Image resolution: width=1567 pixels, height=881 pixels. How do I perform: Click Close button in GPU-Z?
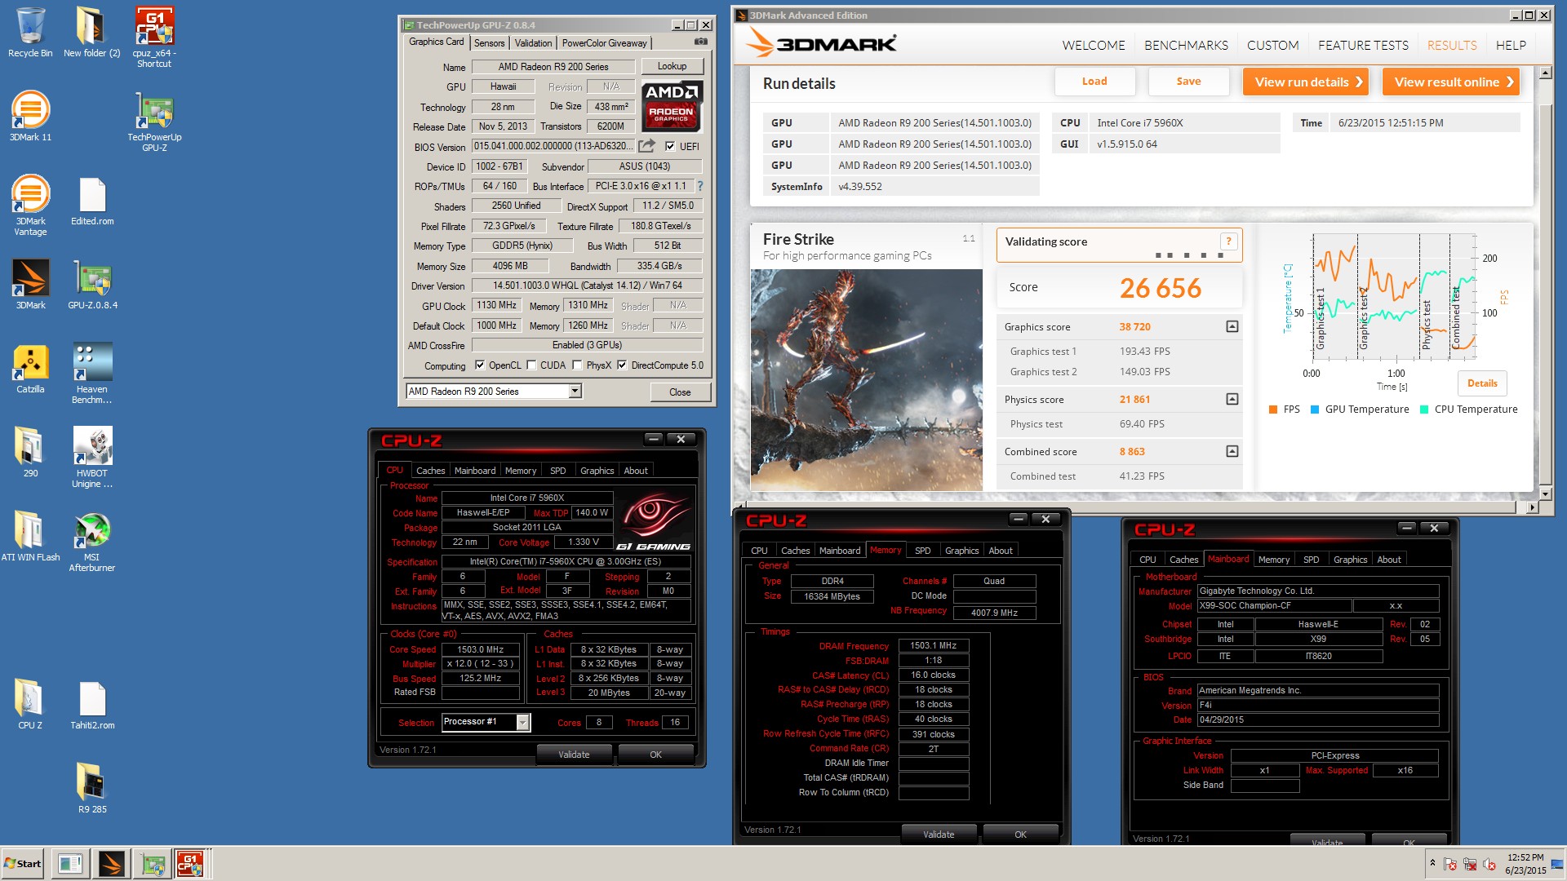pyautogui.click(x=680, y=392)
